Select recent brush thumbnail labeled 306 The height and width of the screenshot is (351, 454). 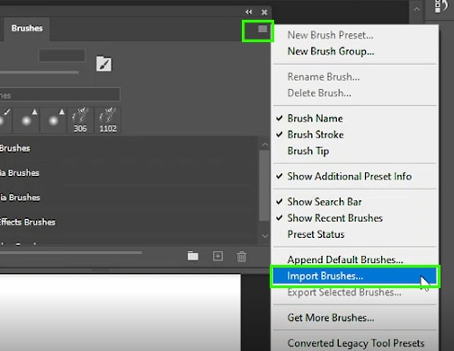click(x=80, y=120)
